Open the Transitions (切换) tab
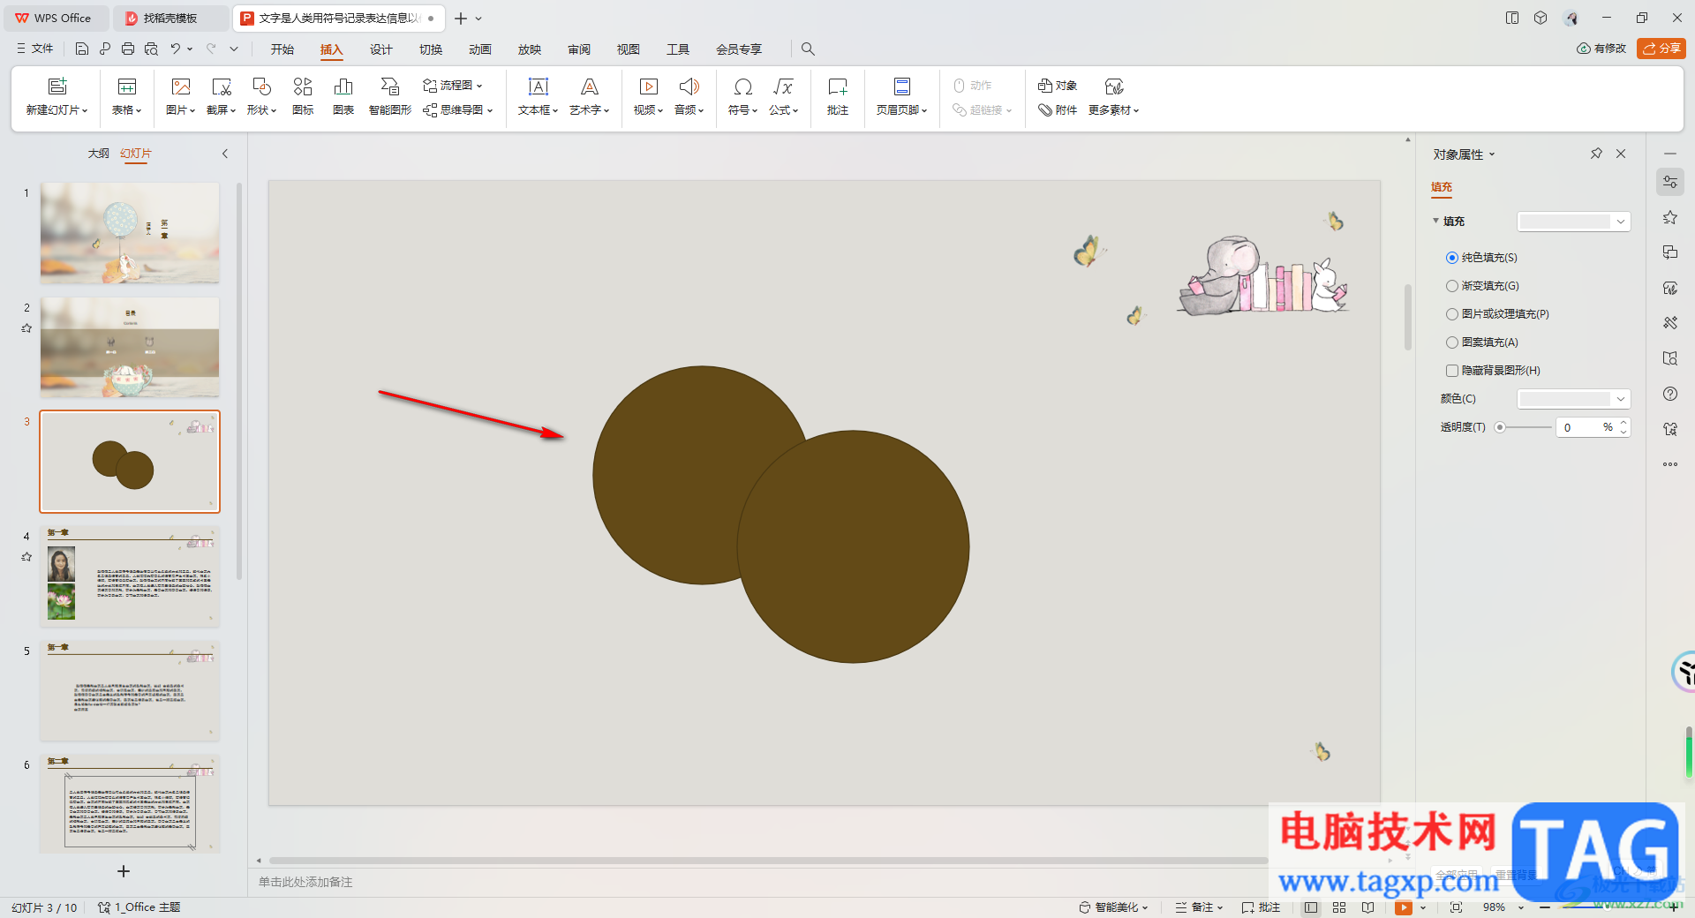Viewport: 1695px width, 918px height. click(x=431, y=49)
